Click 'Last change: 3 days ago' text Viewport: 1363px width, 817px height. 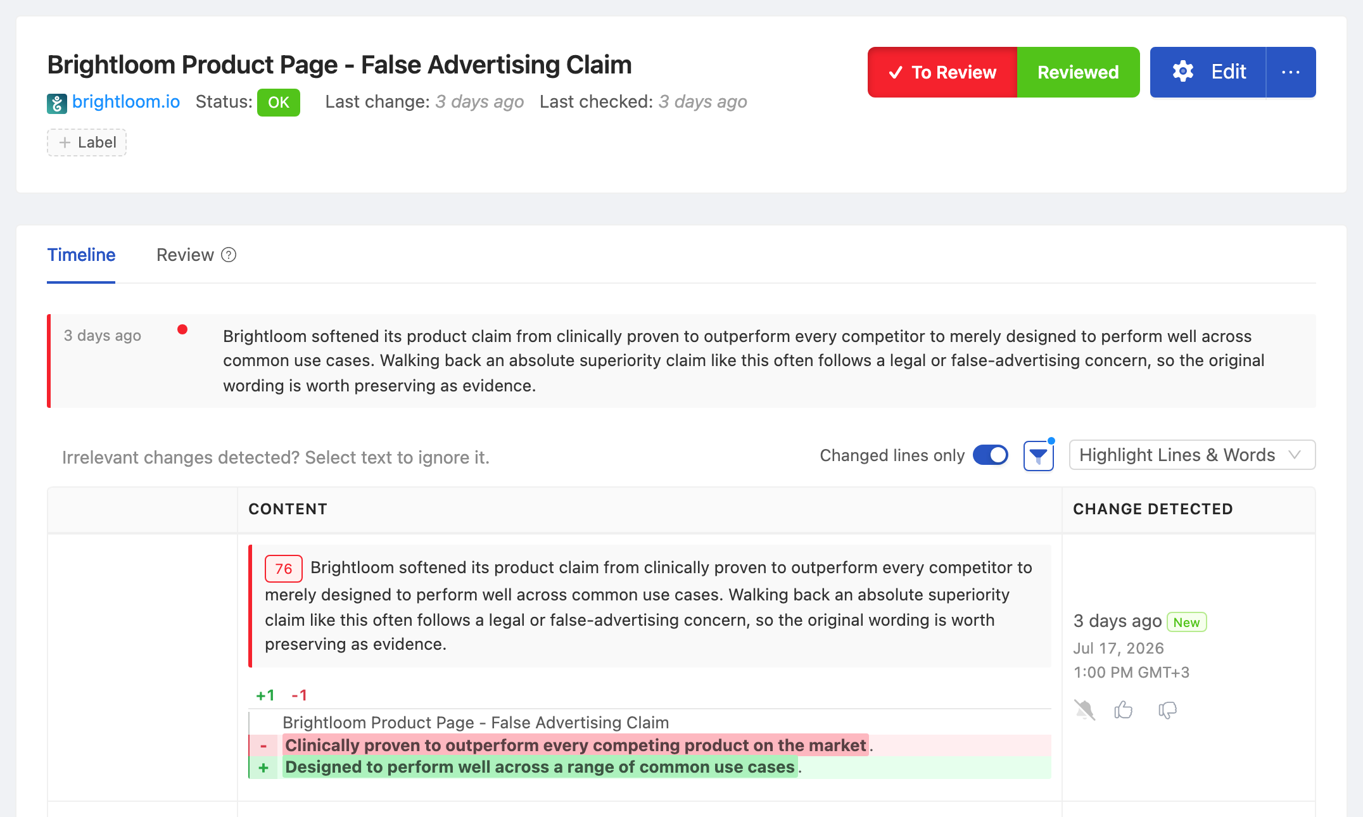click(424, 102)
